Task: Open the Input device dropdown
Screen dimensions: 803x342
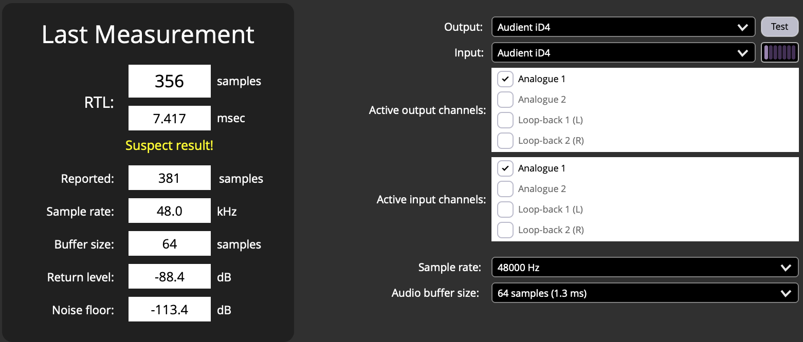Action: (x=623, y=52)
